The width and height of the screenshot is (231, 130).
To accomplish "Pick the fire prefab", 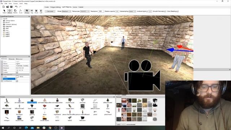I will (x=6, y=113).
